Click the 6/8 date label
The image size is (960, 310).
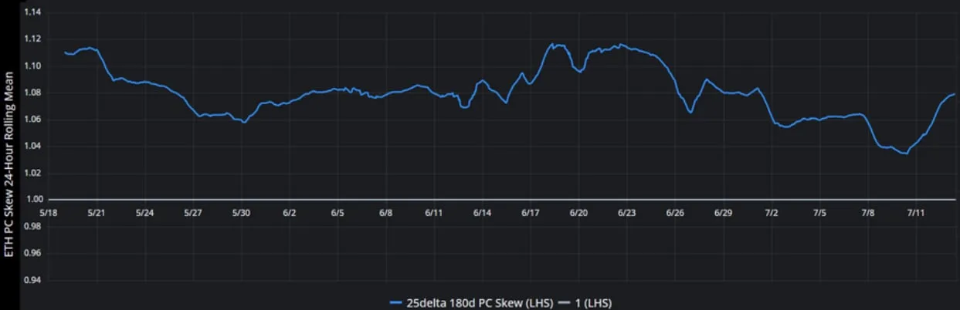(x=386, y=212)
